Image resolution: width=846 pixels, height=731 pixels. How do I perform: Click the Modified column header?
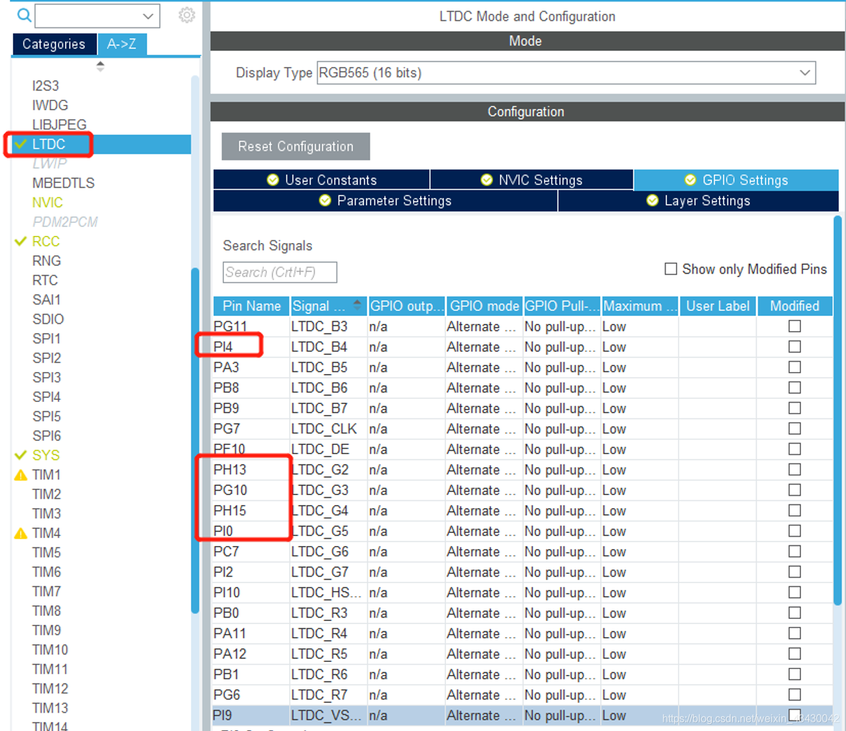[x=795, y=306]
